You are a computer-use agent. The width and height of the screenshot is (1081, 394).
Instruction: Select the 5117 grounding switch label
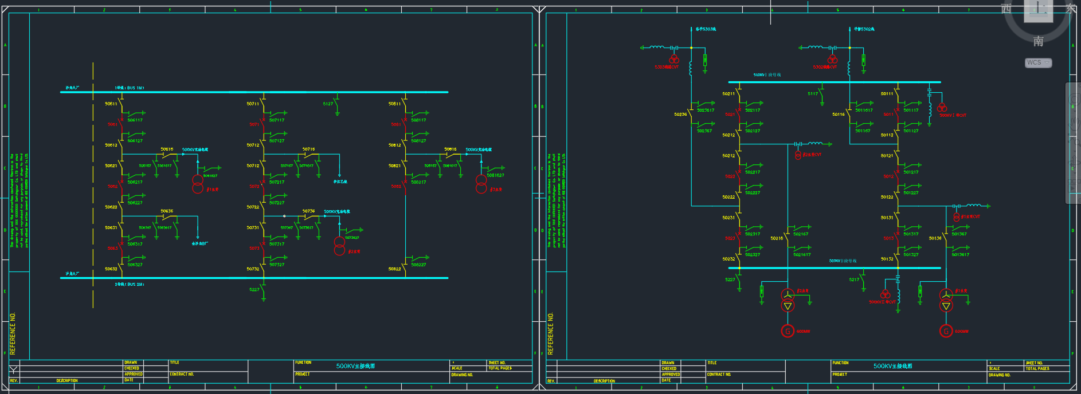[813, 94]
